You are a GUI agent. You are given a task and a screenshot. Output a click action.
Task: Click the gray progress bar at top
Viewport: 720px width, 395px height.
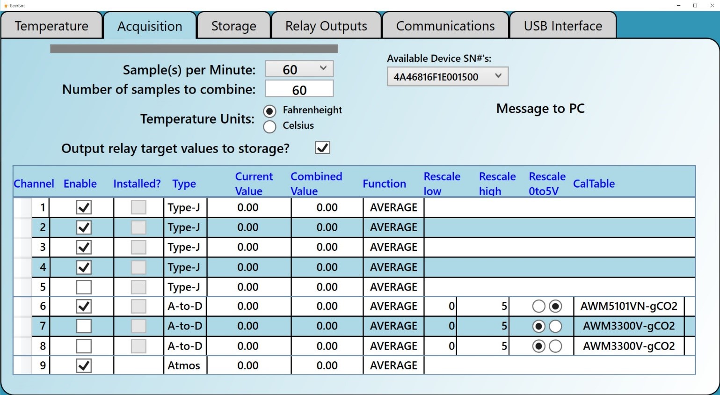pyautogui.click(x=194, y=49)
